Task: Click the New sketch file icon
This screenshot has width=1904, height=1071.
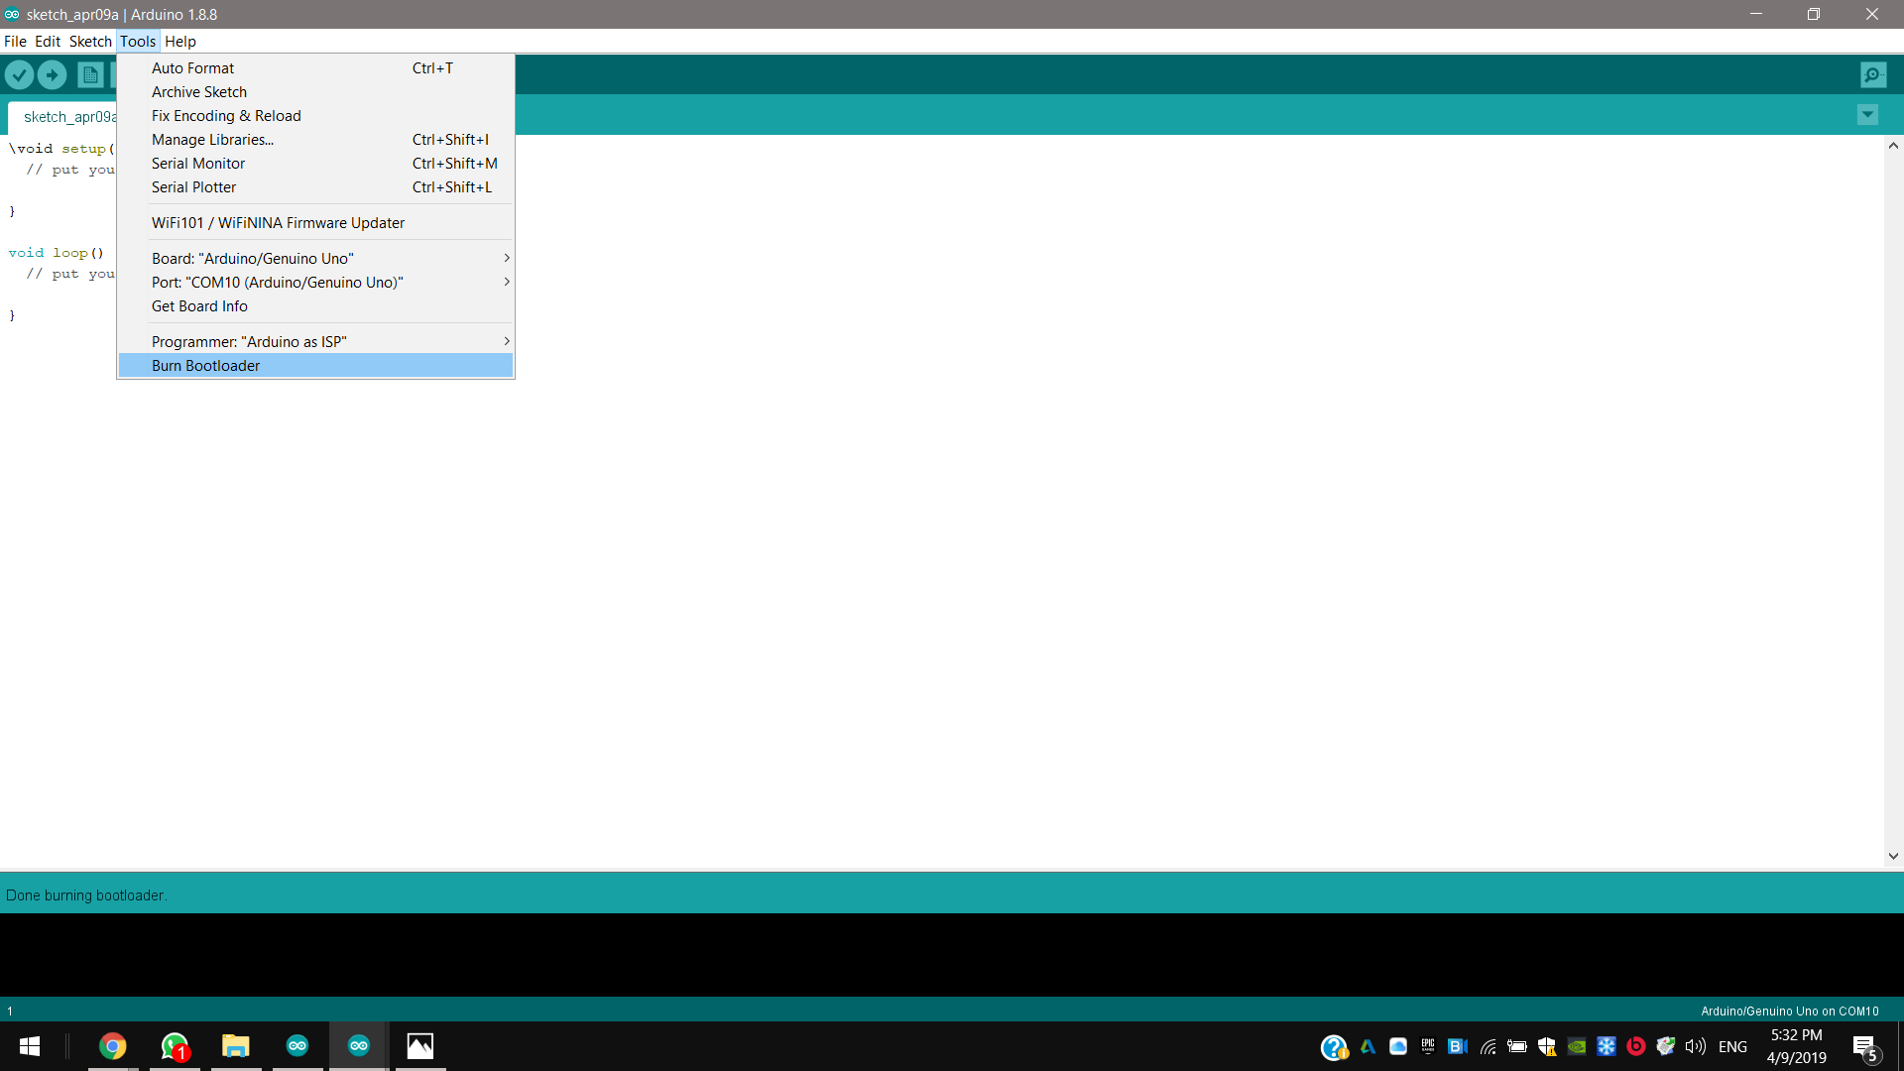Action: 90,74
